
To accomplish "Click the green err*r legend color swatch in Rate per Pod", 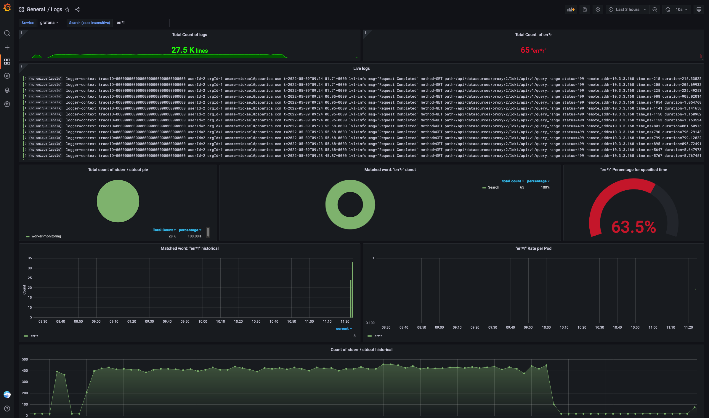I will click(370, 336).
